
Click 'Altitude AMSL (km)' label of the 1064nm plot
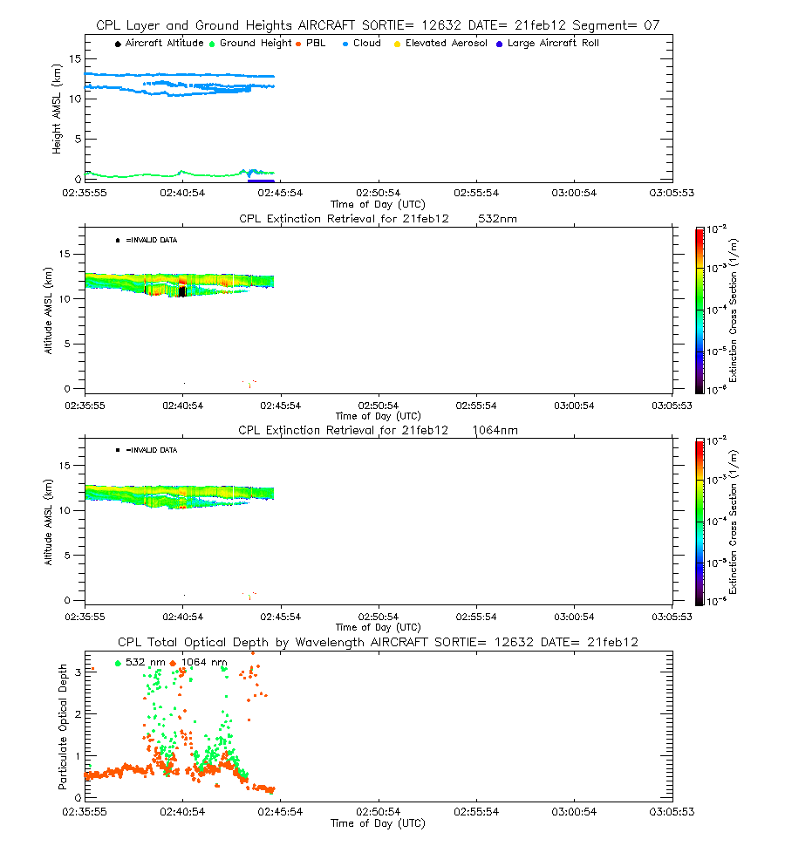click(48, 522)
